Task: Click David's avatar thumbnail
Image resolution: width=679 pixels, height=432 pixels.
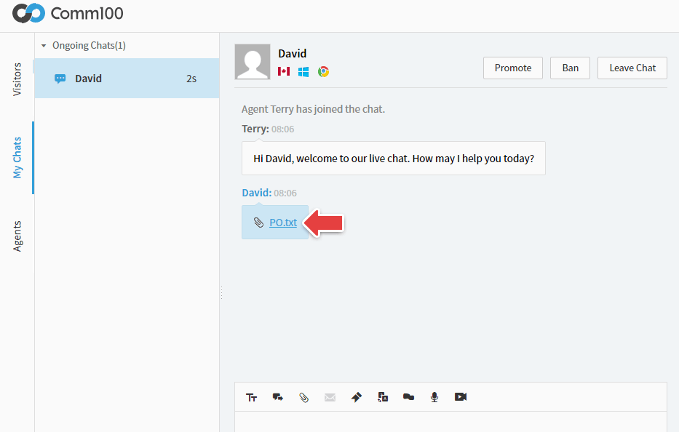Action: pos(252,61)
